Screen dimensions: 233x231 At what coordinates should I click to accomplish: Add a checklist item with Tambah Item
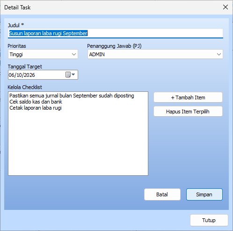pyautogui.click(x=188, y=97)
